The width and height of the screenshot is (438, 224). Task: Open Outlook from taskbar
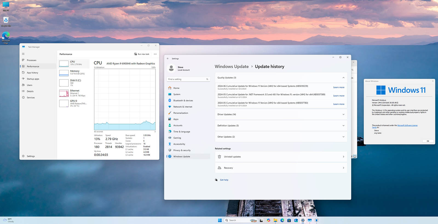[296, 220]
